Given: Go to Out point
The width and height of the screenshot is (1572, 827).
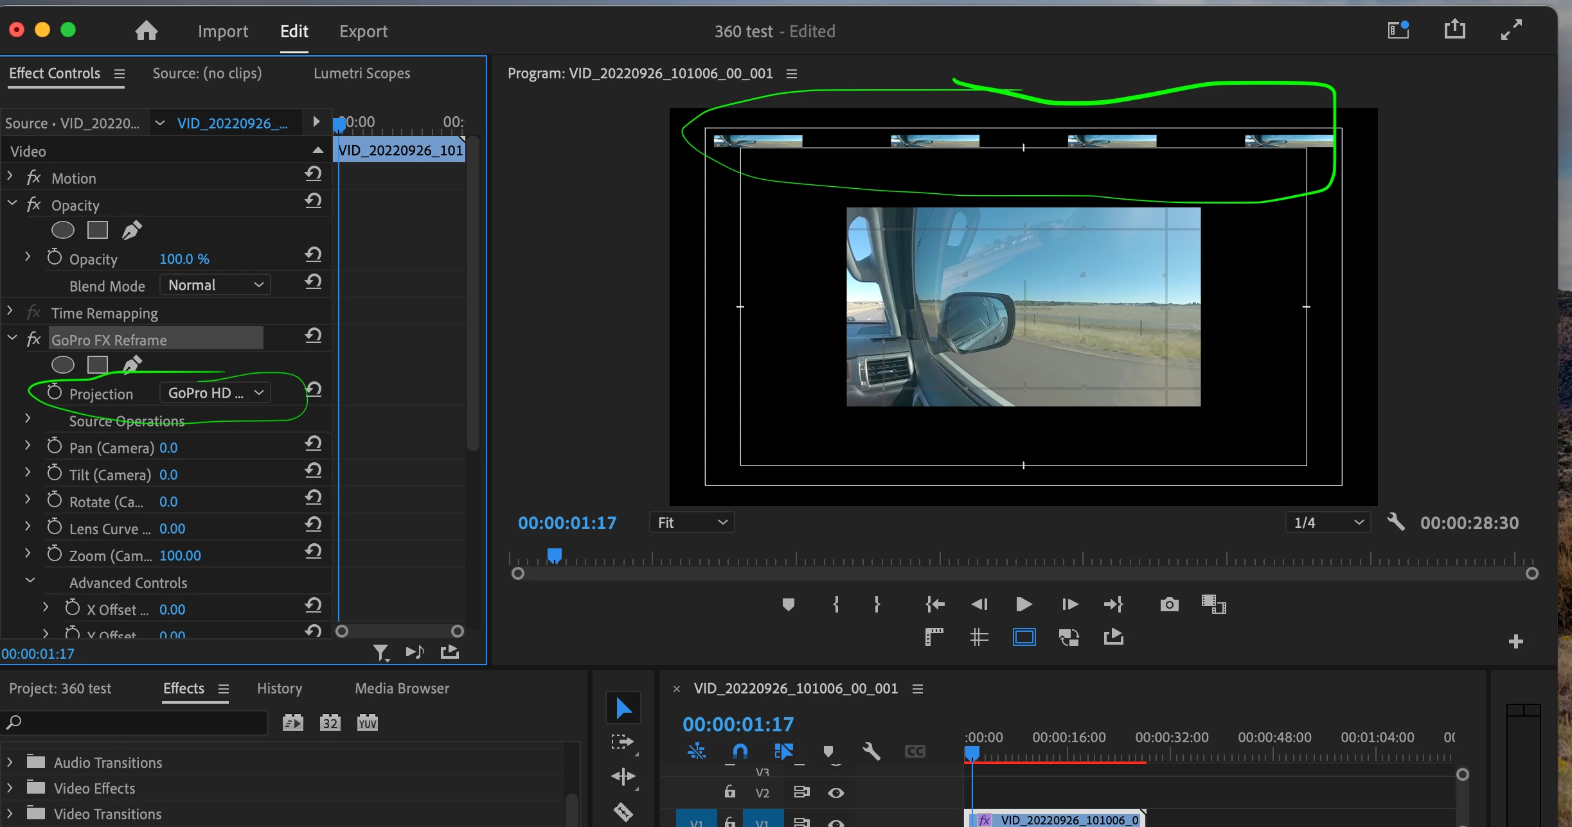Looking at the screenshot, I should pos(1114,604).
